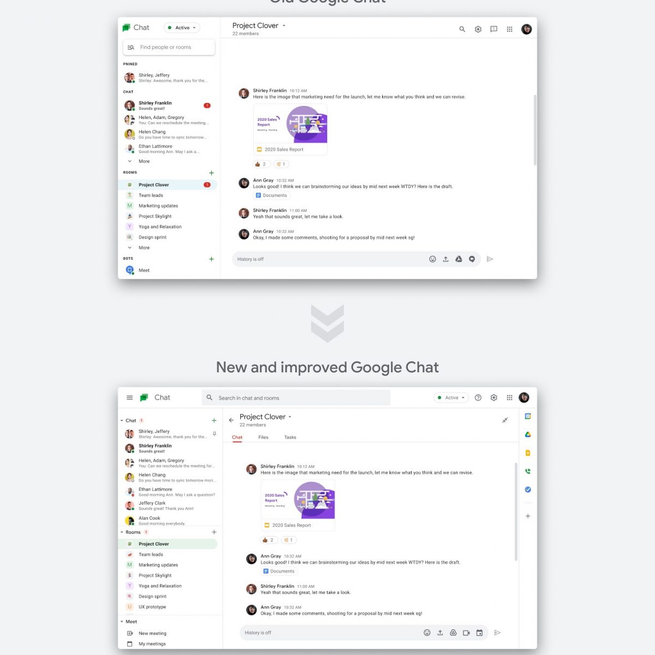
Task: Collapse the Meet section in the new sidebar
Action: (x=122, y=622)
